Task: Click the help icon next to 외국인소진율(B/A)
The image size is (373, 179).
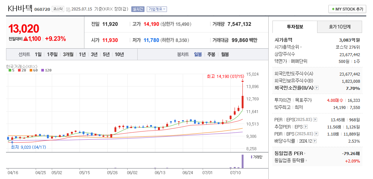Action: pos(316,88)
